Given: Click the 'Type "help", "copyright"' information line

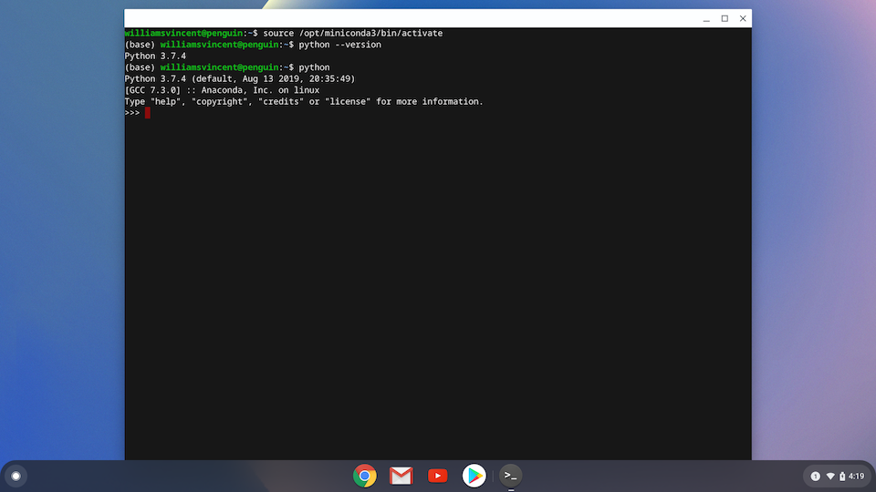Looking at the screenshot, I should point(303,101).
